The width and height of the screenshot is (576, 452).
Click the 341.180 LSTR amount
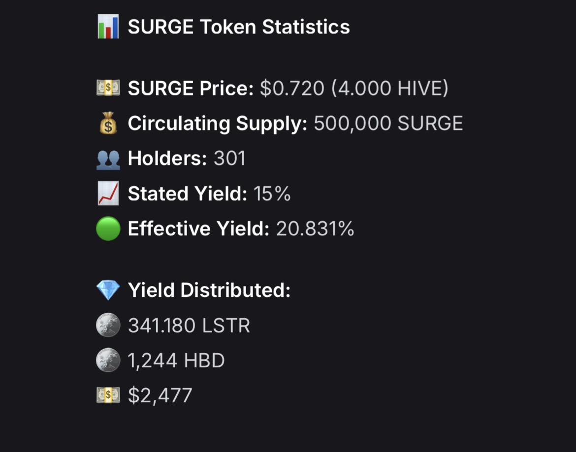pos(189,325)
